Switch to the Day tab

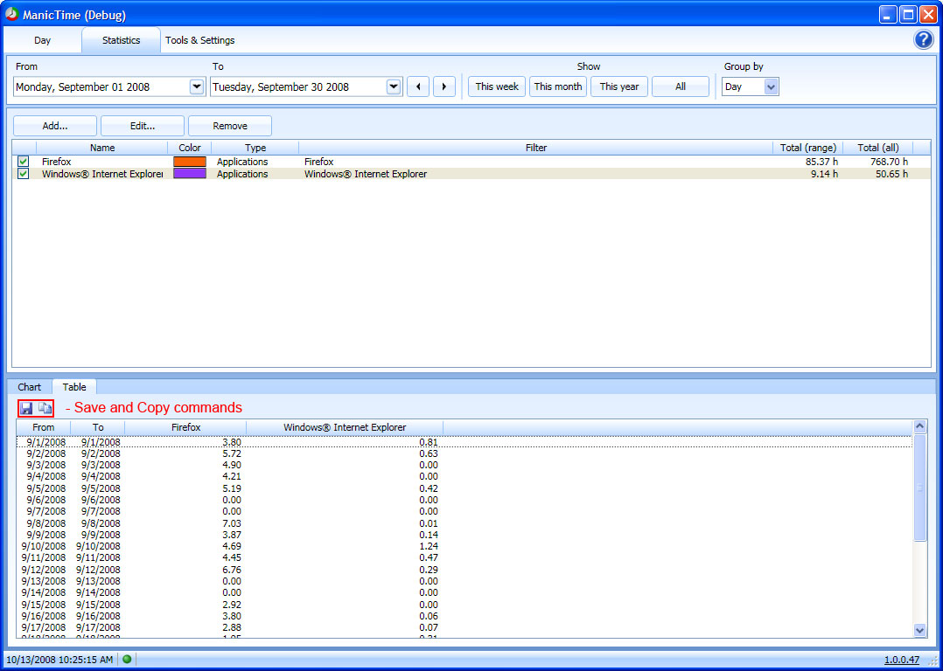[43, 40]
